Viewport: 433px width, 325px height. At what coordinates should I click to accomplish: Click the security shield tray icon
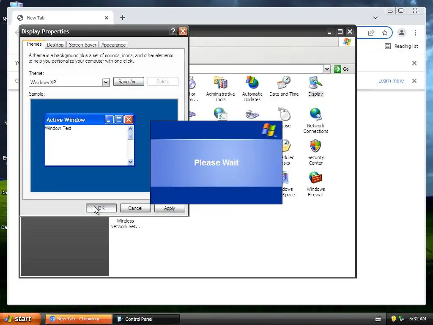[394, 319]
